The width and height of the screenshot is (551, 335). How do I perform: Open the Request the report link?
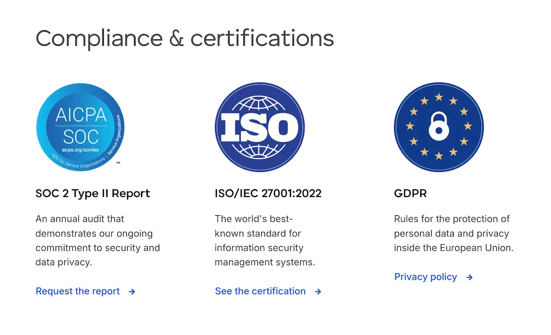tap(78, 291)
